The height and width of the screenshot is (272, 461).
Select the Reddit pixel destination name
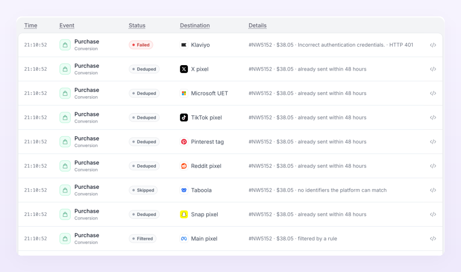[x=206, y=166]
